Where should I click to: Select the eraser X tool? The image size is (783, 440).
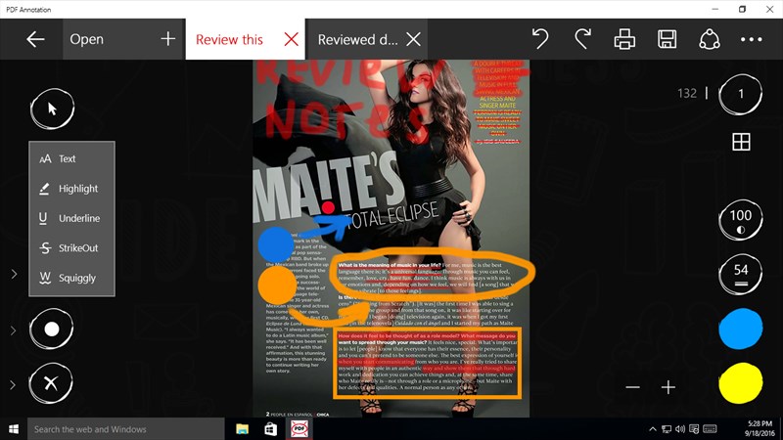click(51, 383)
